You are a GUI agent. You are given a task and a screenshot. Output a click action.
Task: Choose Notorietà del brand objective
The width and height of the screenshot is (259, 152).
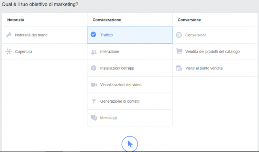coord(31,35)
